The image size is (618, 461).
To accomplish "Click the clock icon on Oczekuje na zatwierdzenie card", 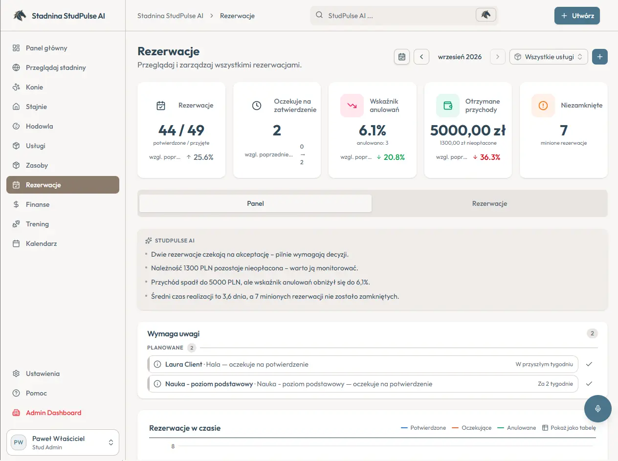I will tap(257, 106).
